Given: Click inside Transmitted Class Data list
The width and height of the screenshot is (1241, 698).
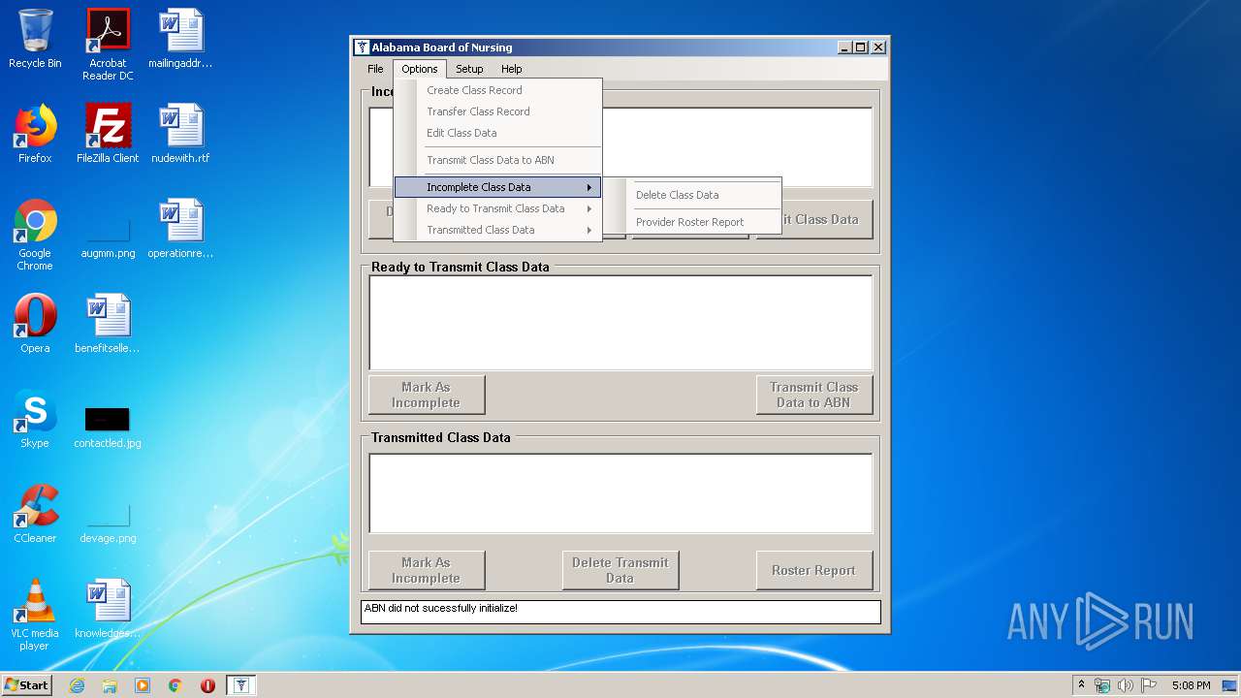Looking at the screenshot, I should (x=620, y=493).
